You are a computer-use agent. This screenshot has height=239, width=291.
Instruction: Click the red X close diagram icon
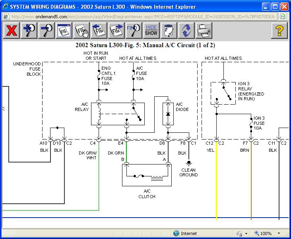[12, 31]
